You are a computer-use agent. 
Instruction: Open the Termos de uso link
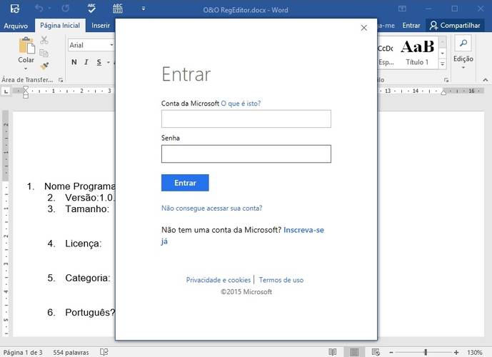click(281, 280)
